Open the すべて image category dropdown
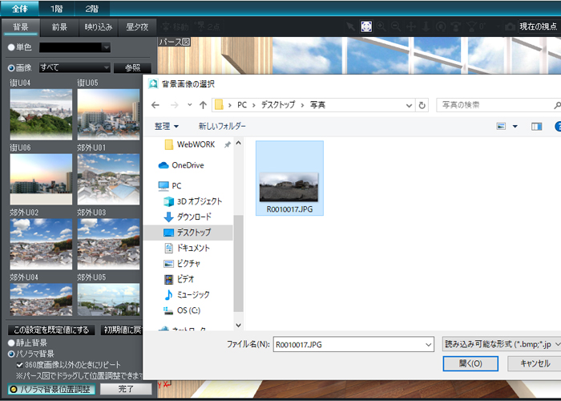 75,68
